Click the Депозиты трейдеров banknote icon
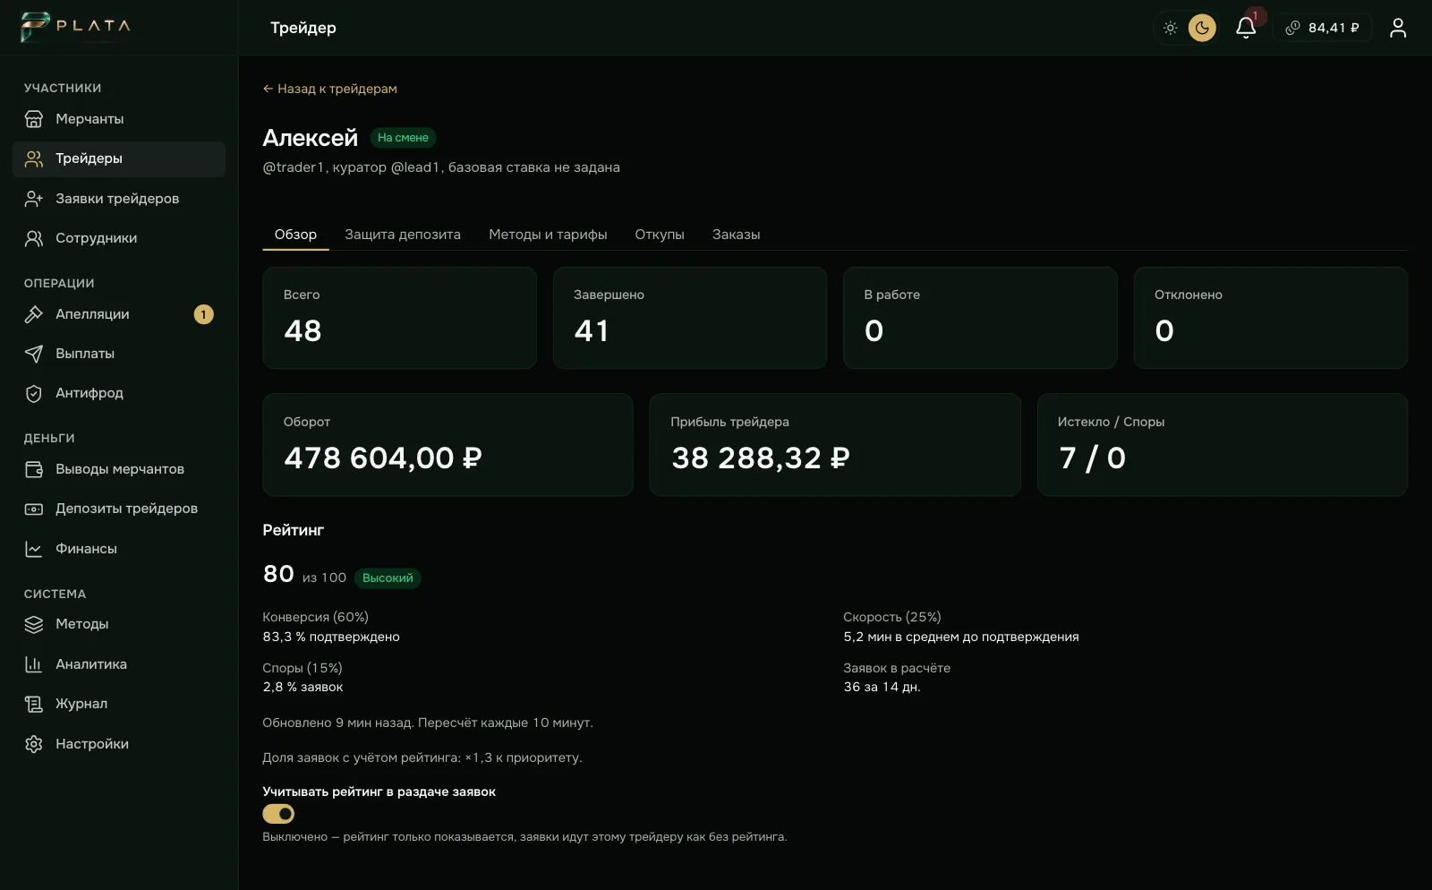Screen dimensions: 1432x890 tap(34, 509)
